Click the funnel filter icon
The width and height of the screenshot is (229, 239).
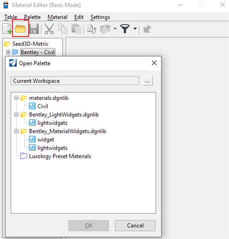click(x=125, y=29)
